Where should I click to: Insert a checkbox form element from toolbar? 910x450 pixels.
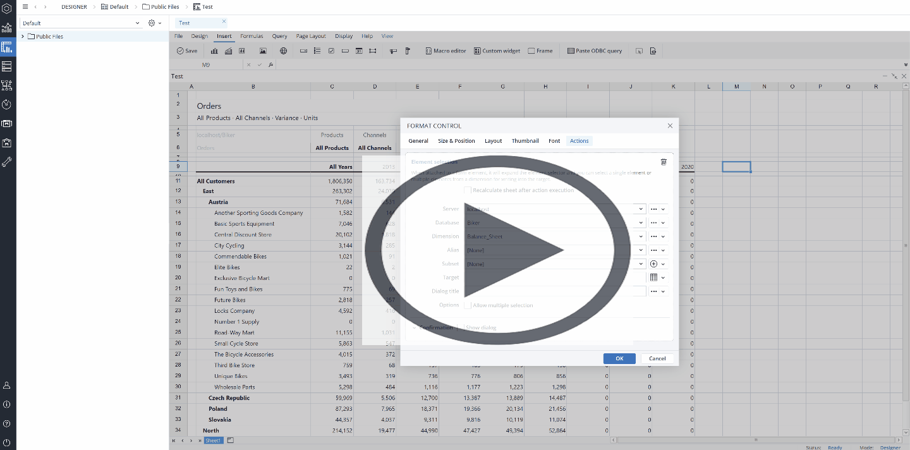point(331,51)
